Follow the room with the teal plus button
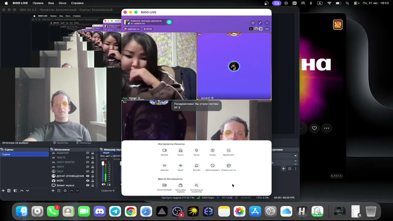This screenshot has height=221, width=393. [169, 22]
